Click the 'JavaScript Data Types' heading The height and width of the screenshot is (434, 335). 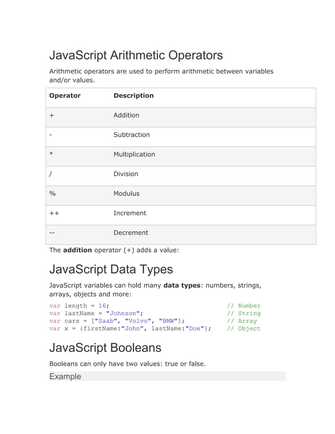[111, 270]
